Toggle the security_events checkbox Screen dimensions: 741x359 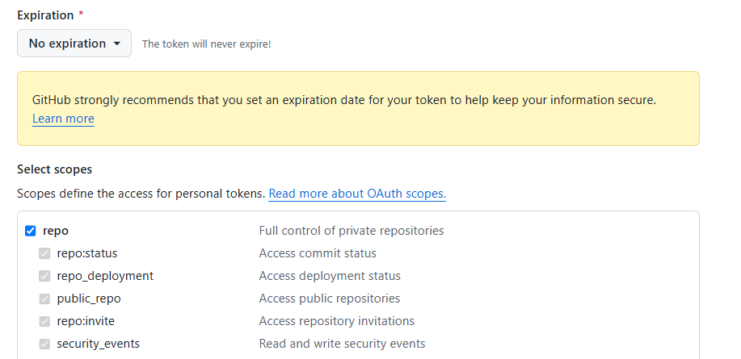click(x=45, y=344)
